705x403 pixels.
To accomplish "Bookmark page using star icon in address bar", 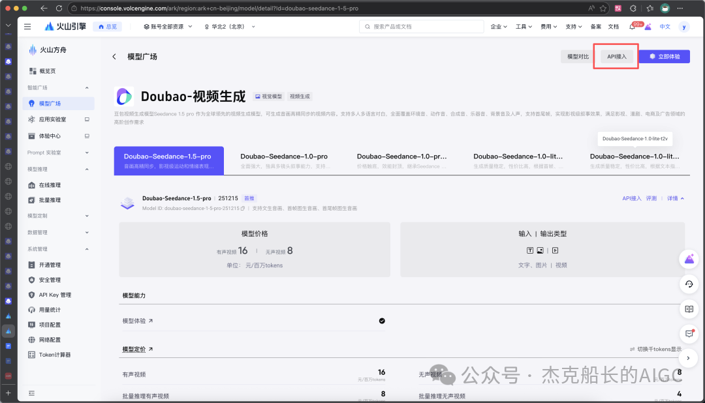I will [603, 8].
